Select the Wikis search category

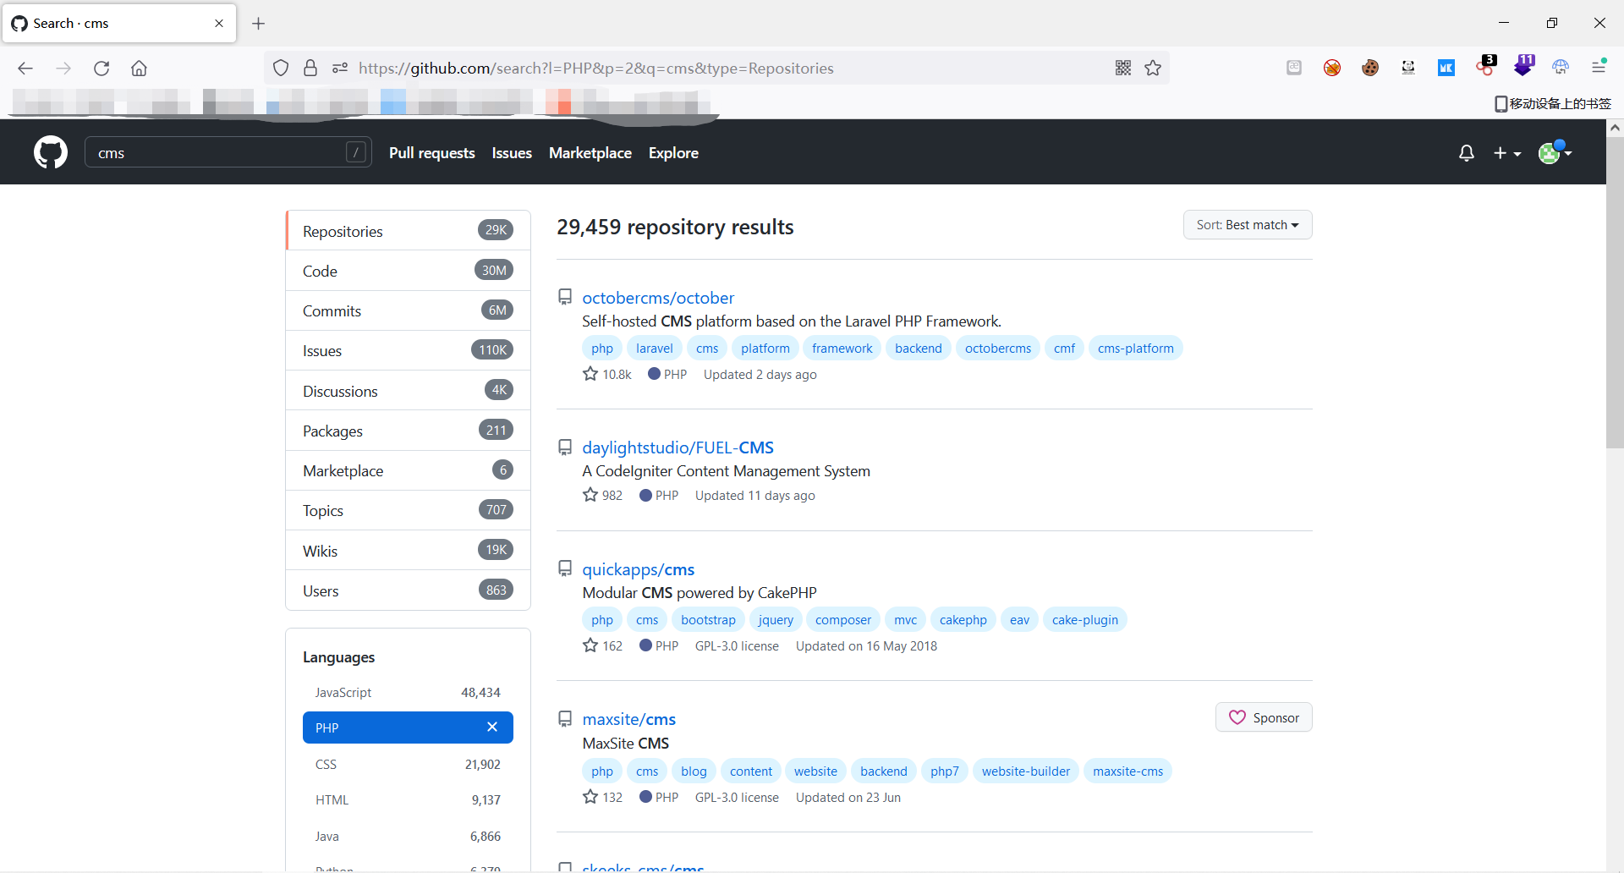point(409,550)
